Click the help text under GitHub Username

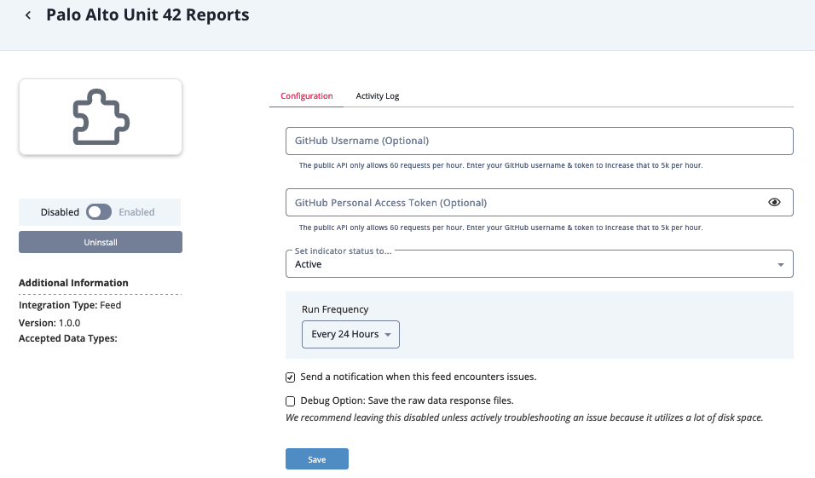[x=500, y=165]
